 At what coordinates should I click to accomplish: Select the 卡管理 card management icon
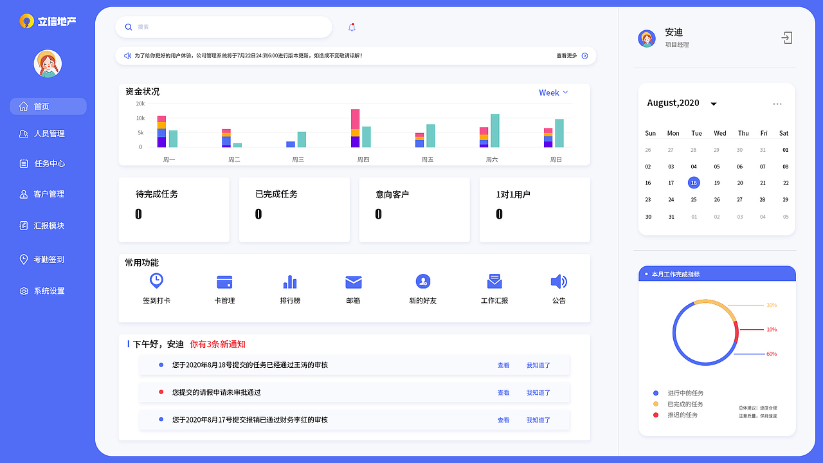point(224,282)
